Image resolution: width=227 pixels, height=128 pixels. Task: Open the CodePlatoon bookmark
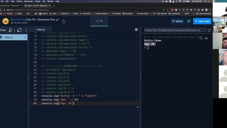click(175, 14)
